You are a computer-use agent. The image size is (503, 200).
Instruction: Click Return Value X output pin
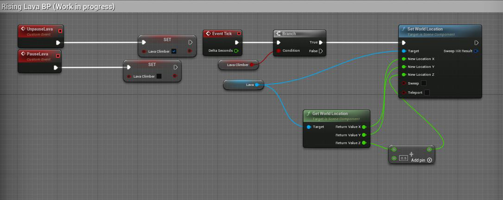(x=364, y=127)
